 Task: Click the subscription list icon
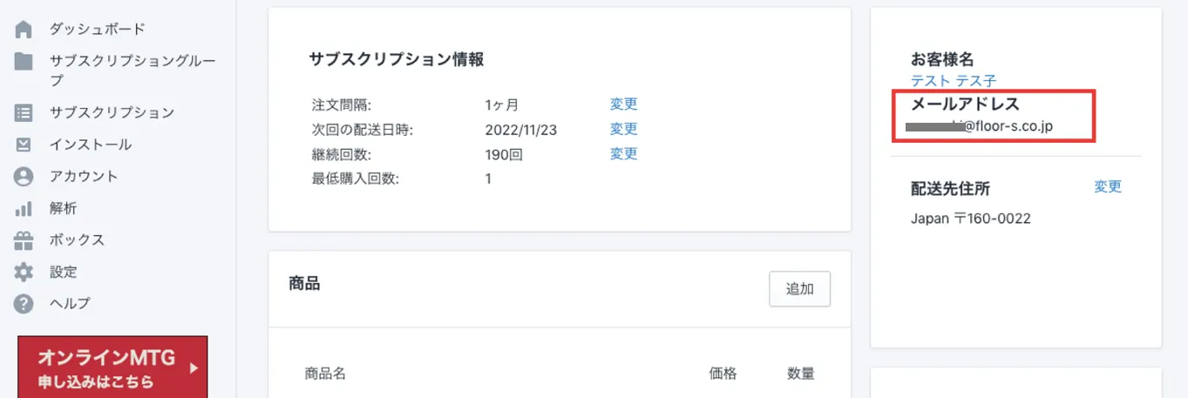(x=24, y=112)
